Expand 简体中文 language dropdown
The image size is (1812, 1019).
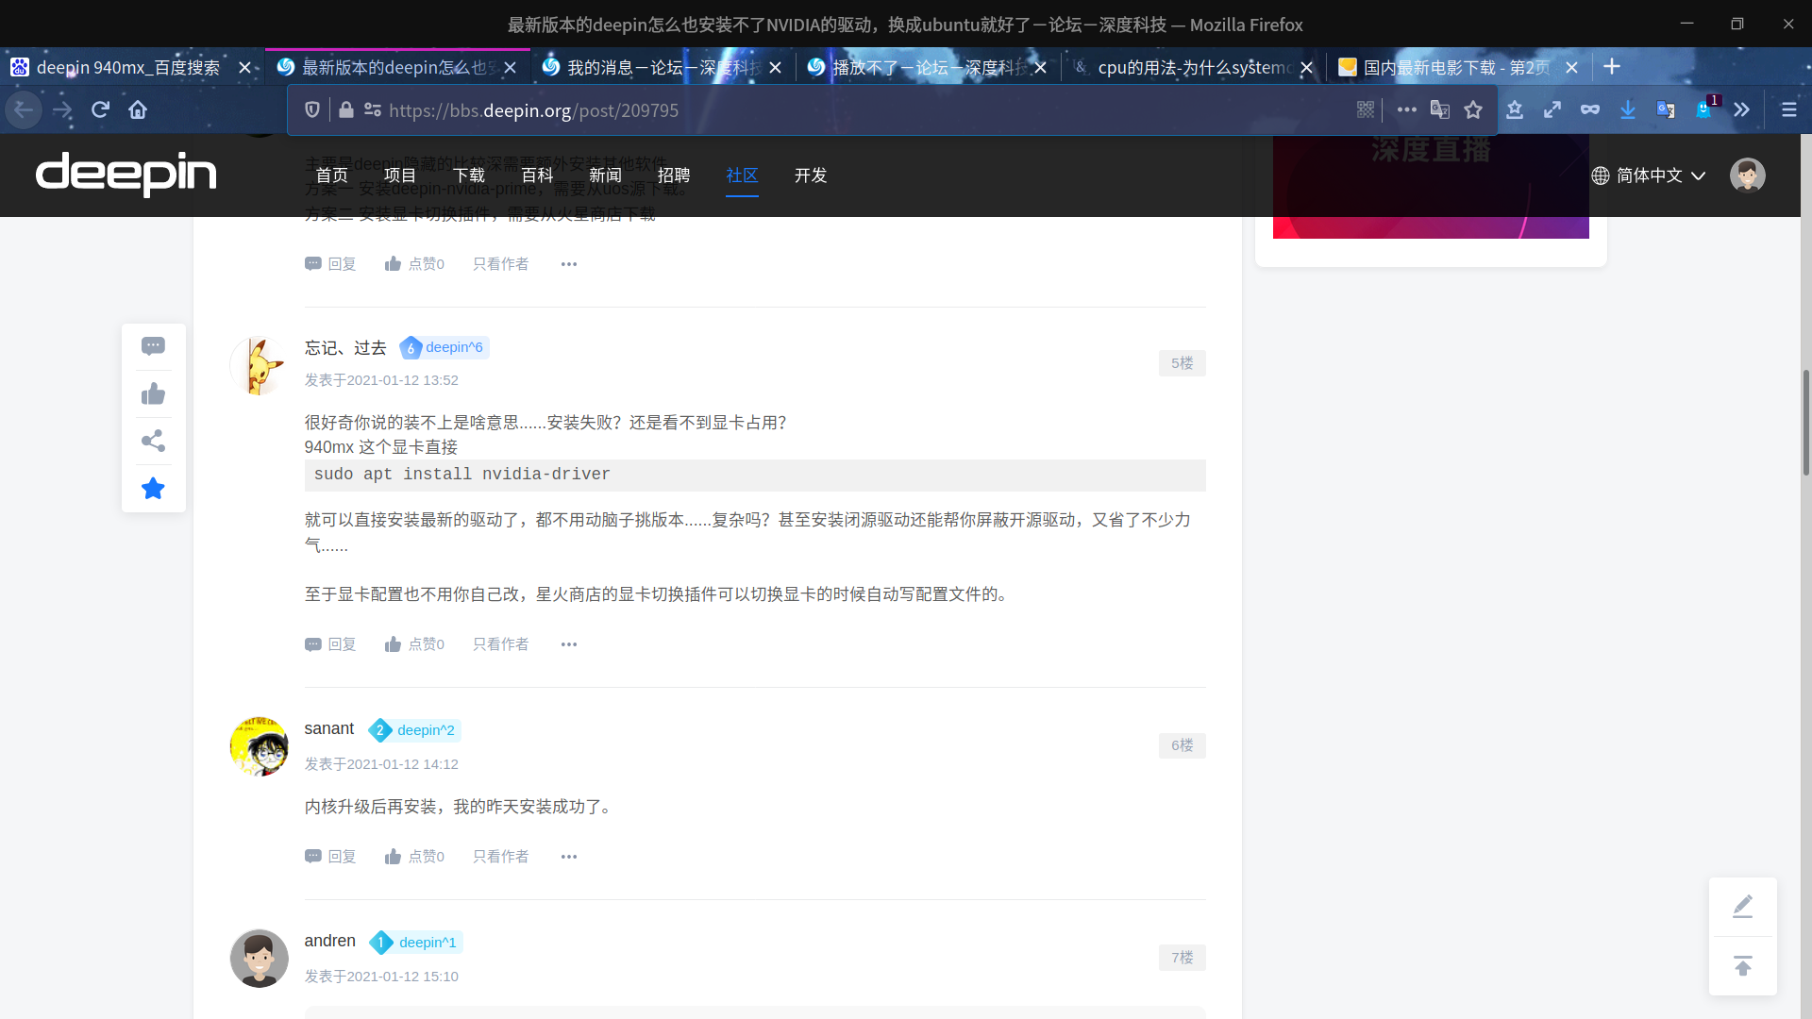pyautogui.click(x=1649, y=175)
